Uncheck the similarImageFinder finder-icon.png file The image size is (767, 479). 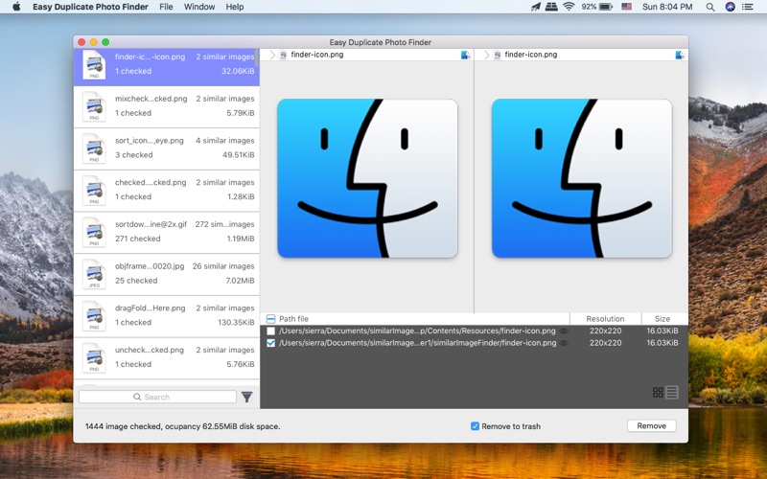coord(271,343)
